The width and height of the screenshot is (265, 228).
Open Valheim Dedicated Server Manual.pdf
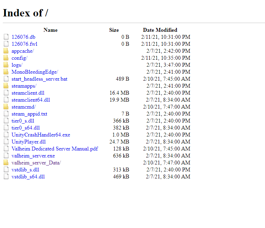pyautogui.click(x=55, y=149)
